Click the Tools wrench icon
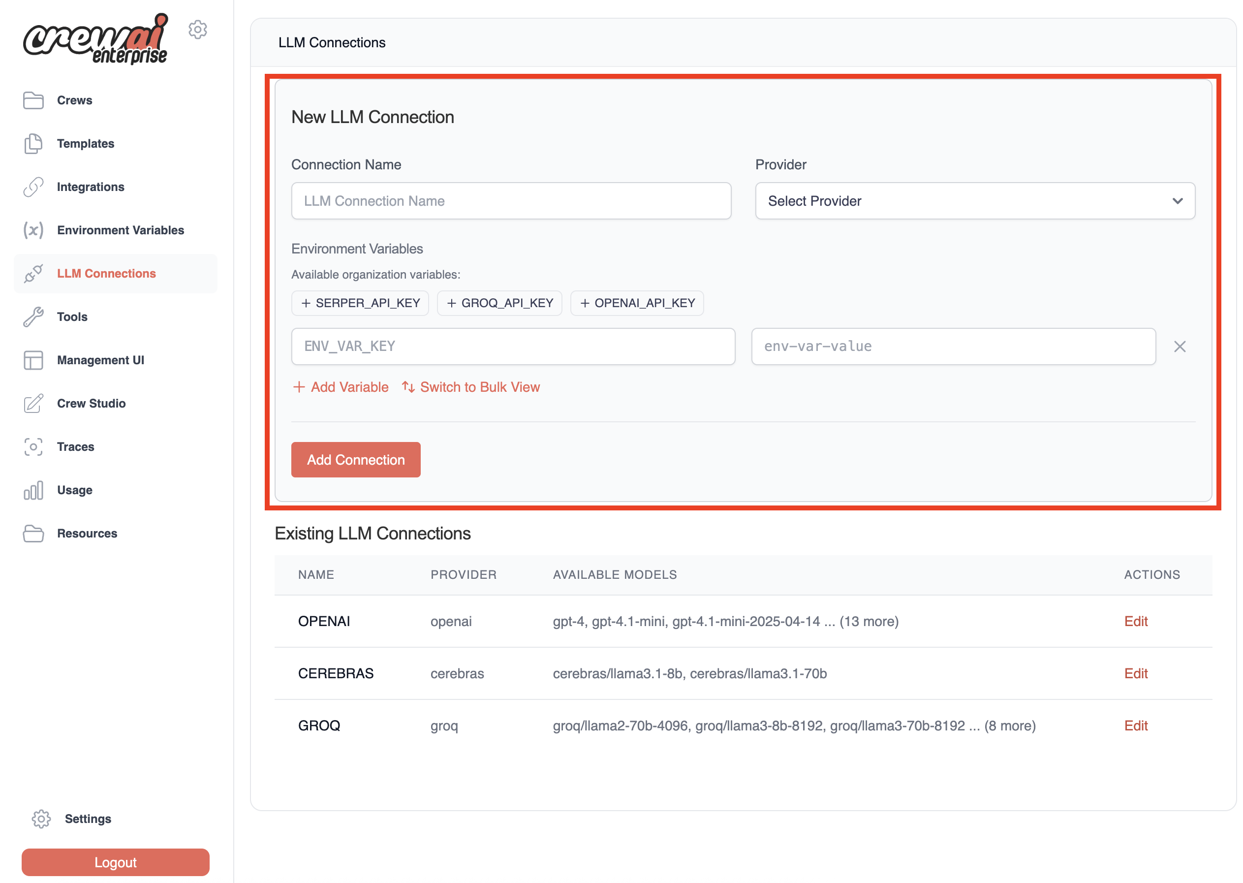1243x883 pixels. click(33, 317)
